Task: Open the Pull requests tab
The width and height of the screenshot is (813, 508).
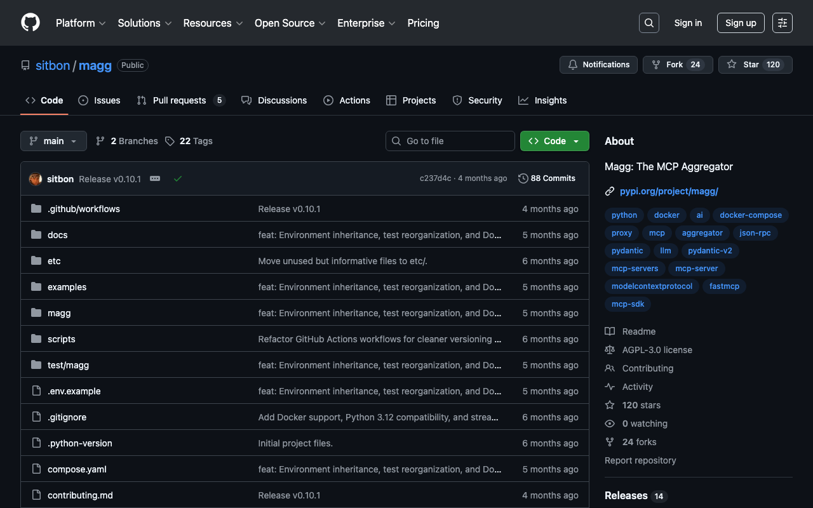Action: click(x=180, y=100)
